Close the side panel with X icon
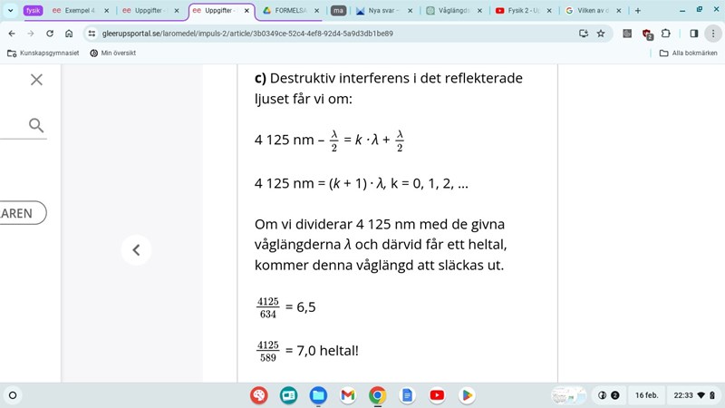The height and width of the screenshot is (408, 725). 36,80
